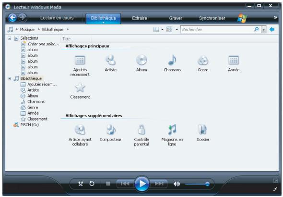Open the Album disc icon view

coord(141,60)
